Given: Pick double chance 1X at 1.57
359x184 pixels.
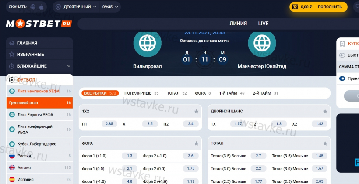Looking at the screenshot, I should point(238,124).
